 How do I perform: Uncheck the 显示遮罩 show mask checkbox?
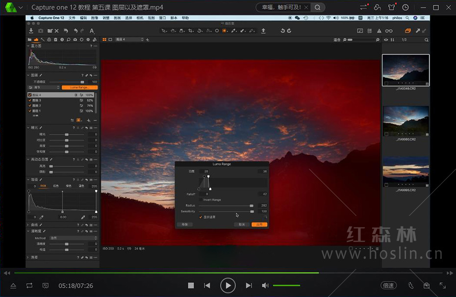click(x=201, y=217)
